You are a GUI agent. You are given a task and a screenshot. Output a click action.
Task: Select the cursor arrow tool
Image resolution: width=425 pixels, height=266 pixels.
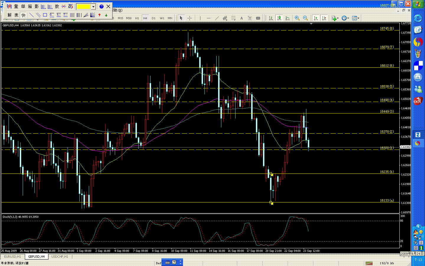click(x=181, y=18)
